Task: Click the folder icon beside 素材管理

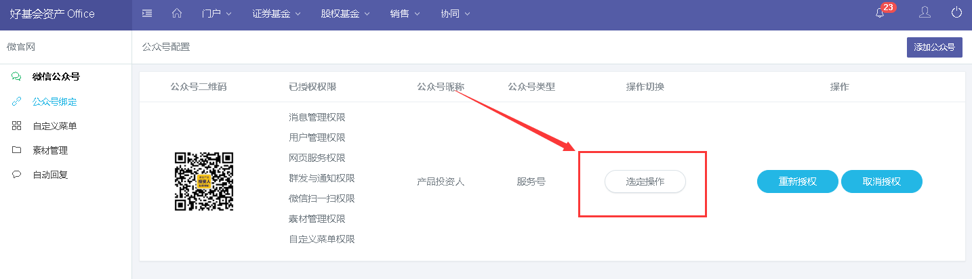Action: point(16,150)
